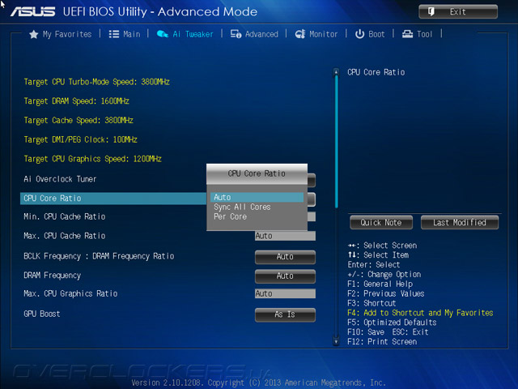Image resolution: width=518 pixels, height=389 pixels.
Task: Choose Sync All Cores option
Action: coord(257,207)
